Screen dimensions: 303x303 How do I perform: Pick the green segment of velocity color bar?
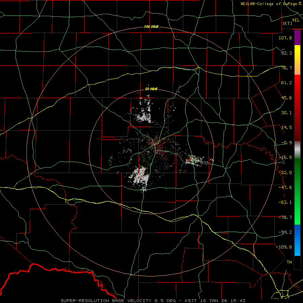coord(297,191)
